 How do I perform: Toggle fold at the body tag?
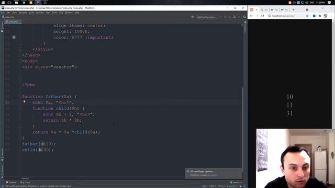point(20,61)
